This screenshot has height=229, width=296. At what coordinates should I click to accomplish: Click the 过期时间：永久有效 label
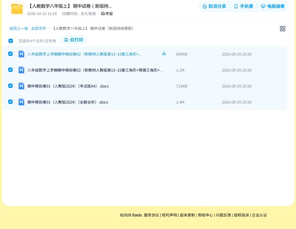click(x=79, y=14)
